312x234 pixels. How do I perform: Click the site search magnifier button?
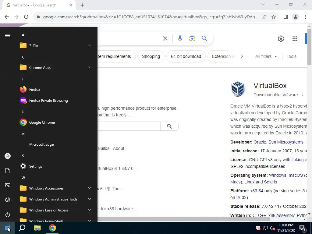point(169,126)
